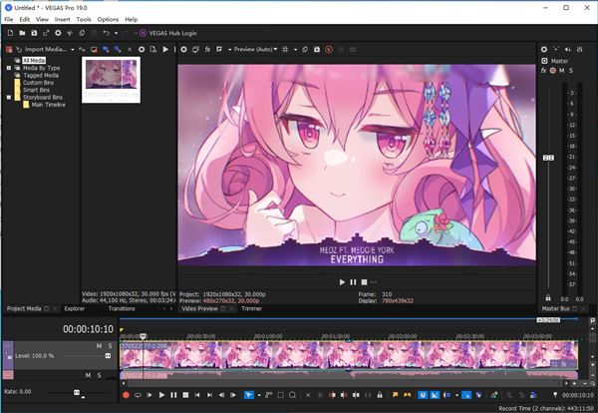Play the video preview
Screen dimensions: 598x413
coord(342,282)
